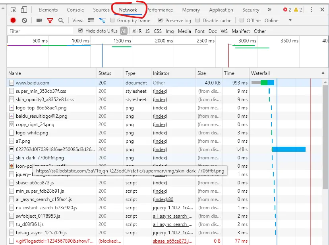Select the All filter button
This screenshot has width=329, height=245.
click(124, 31)
